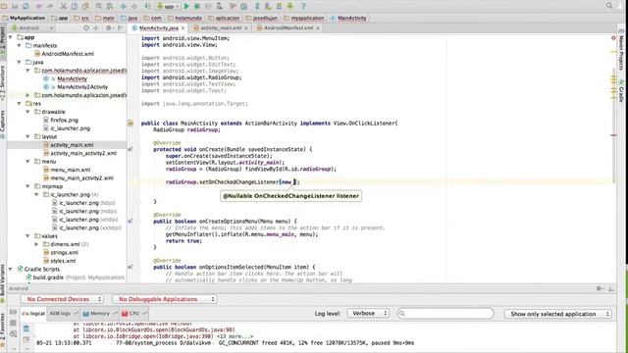Select the MainActivity.java editor tab
Screen dimensions: 628x353
tap(159, 28)
